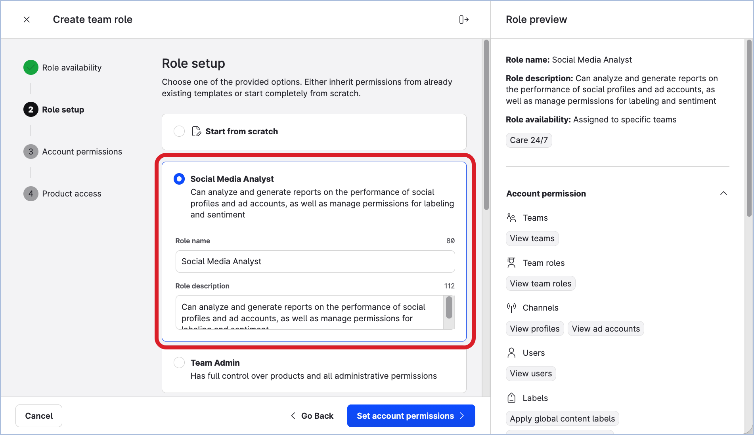The image size is (754, 435).
Task: Click the Role description textarea scrollbar
Action: pos(449,309)
